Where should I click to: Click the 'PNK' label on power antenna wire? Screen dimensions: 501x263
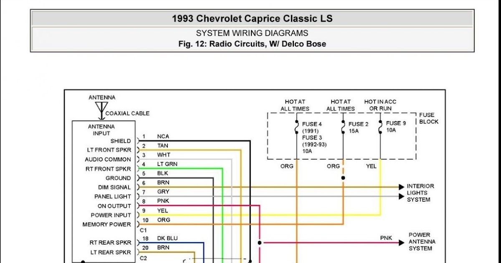click(386, 238)
